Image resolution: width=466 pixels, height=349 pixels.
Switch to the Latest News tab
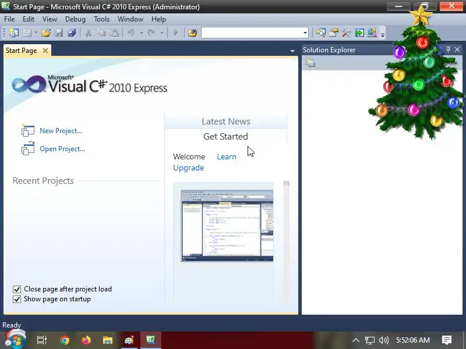tap(226, 122)
